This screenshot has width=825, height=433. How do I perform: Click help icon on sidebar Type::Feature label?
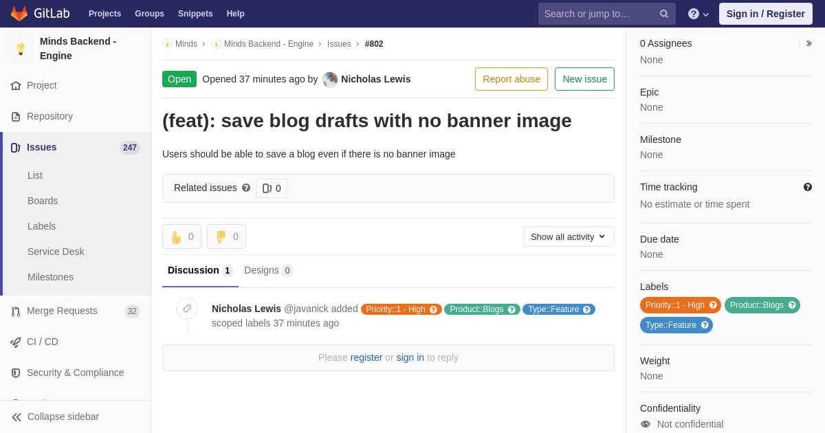coord(705,325)
